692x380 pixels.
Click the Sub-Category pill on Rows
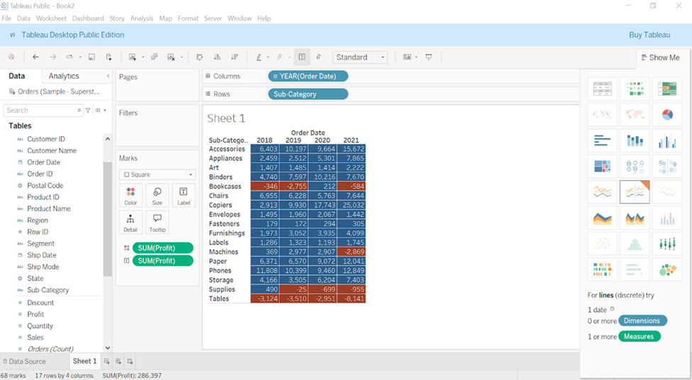pyautogui.click(x=308, y=94)
